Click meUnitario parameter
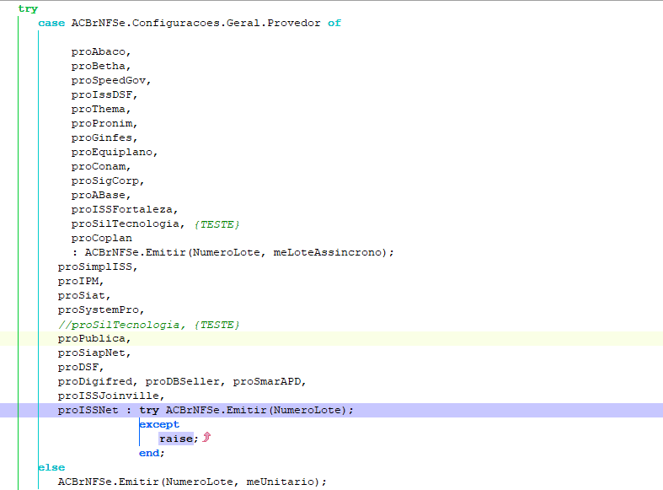 (x=280, y=482)
